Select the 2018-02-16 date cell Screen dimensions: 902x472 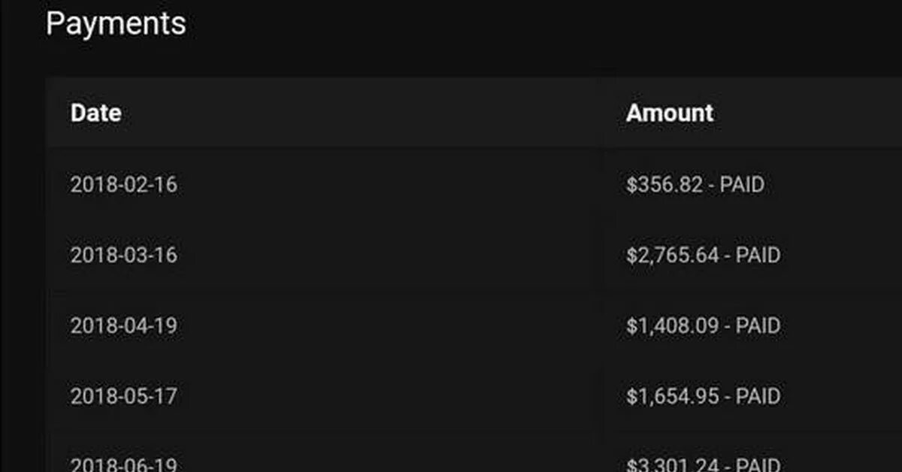coord(123,185)
